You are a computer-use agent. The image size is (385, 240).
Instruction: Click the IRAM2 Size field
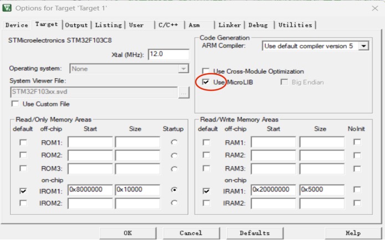tap(322, 203)
